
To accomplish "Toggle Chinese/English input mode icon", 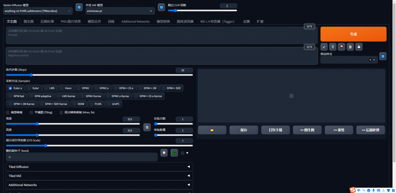I will point(358,190).
